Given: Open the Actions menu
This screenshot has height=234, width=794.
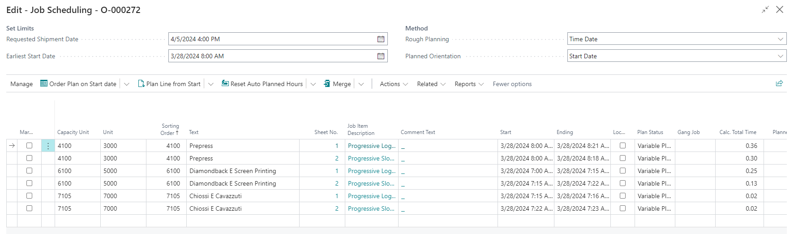Looking at the screenshot, I should (x=394, y=84).
